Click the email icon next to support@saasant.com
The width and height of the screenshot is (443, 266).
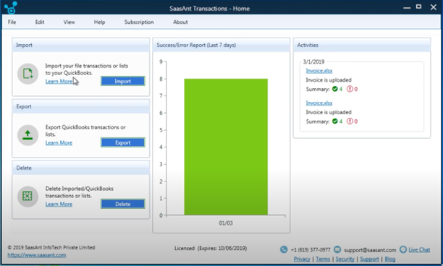click(337, 249)
